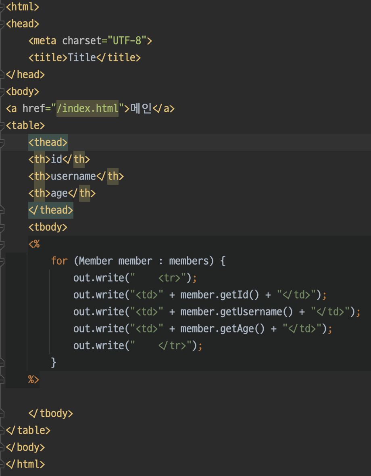Image resolution: width=371 pixels, height=476 pixels.
Task: Click the <% scriptlet opening delimiter
Action: click(34, 244)
